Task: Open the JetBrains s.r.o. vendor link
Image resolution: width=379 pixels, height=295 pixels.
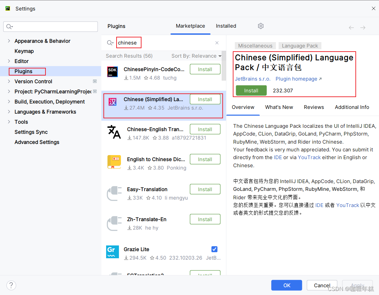Action: pyautogui.click(x=253, y=79)
